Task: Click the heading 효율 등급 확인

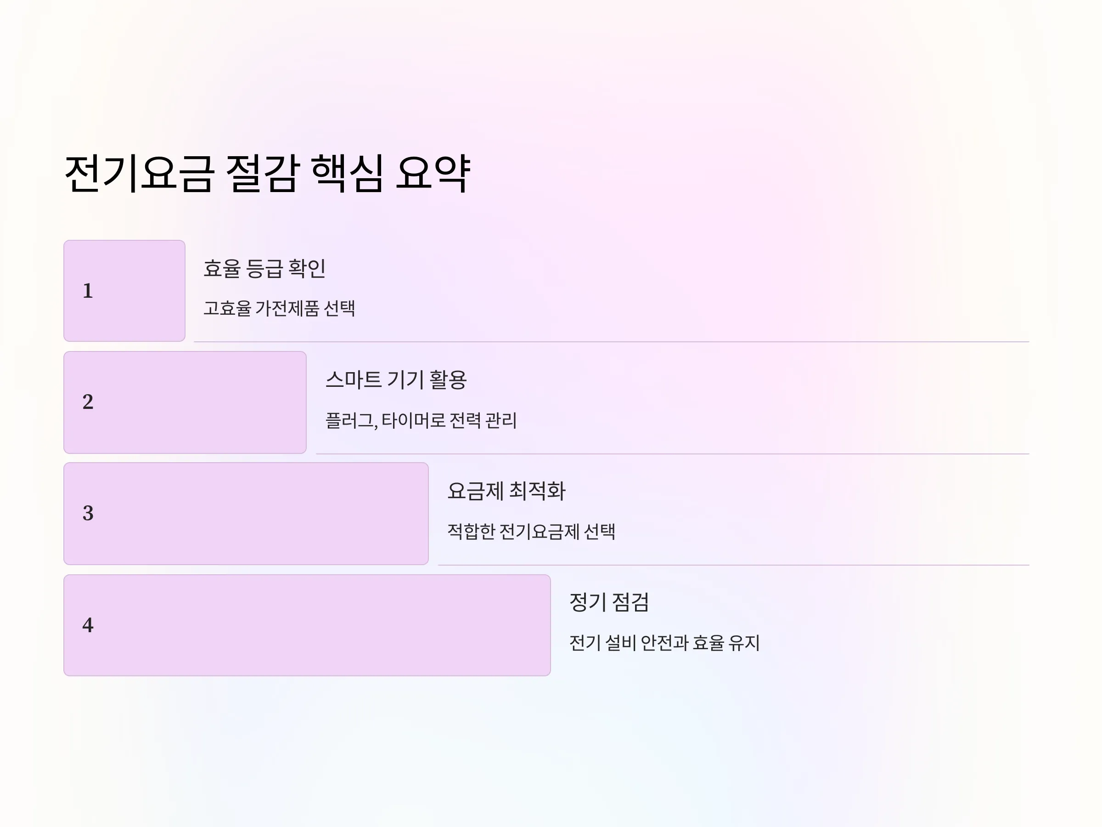Action: pyautogui.click(x=264, y=268)
